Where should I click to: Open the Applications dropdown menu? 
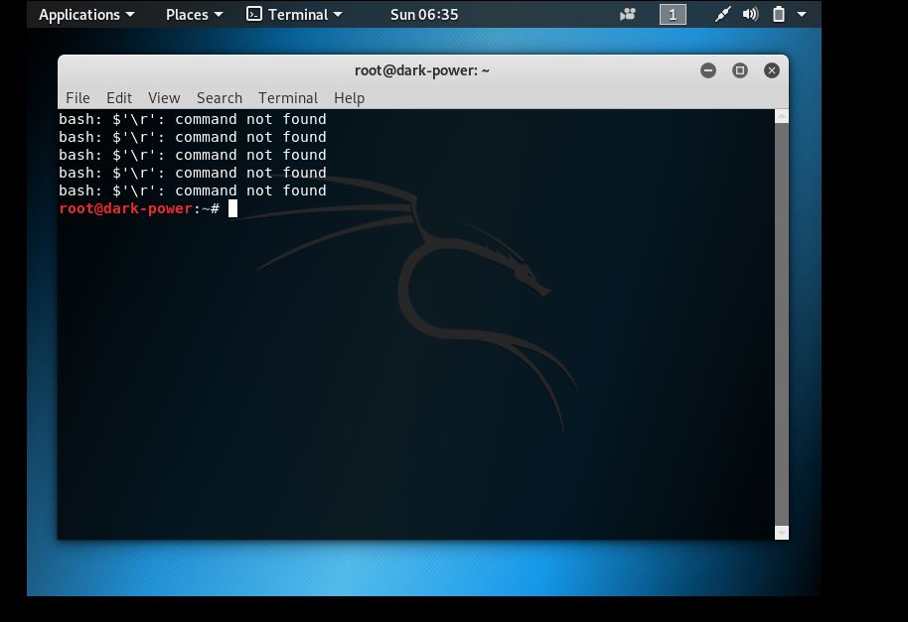pos(85,14)
